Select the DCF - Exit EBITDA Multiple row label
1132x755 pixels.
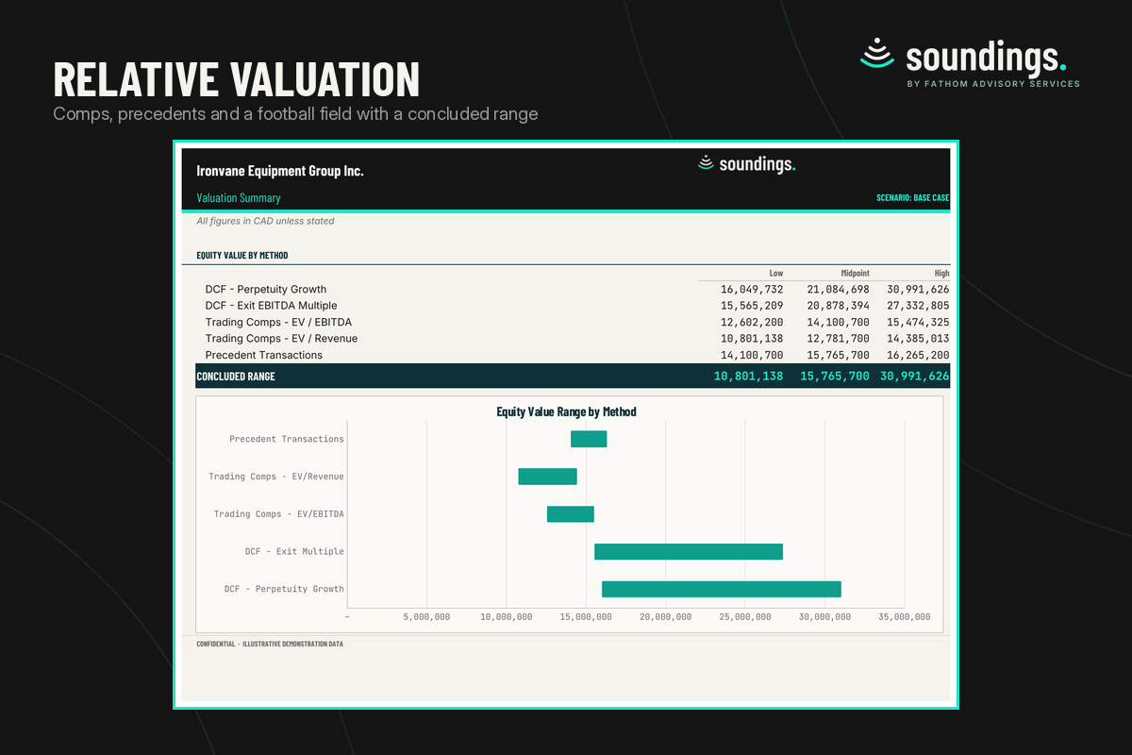pyautogui.click(x=271, y=306)
